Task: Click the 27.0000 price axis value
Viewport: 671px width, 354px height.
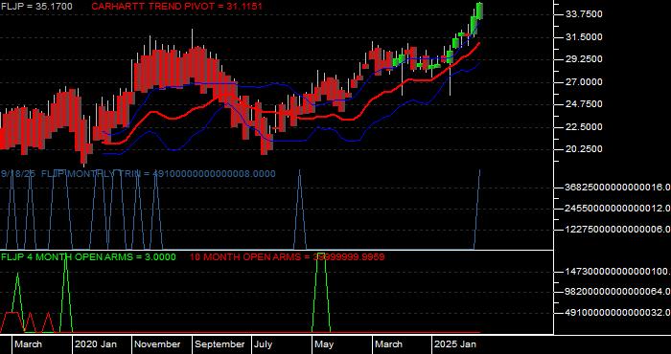Action: point(584,82)
